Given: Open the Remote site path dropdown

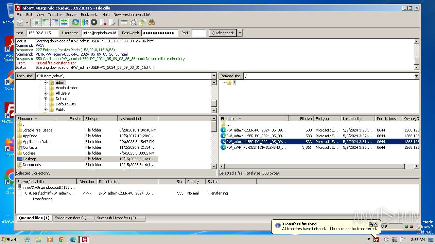Looking at the screenshot, I should coord(416,76).
